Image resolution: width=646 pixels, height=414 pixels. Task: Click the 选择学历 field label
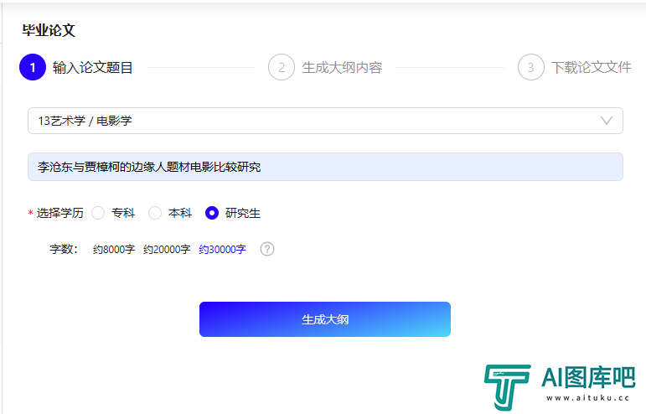[x=59, y=213]
